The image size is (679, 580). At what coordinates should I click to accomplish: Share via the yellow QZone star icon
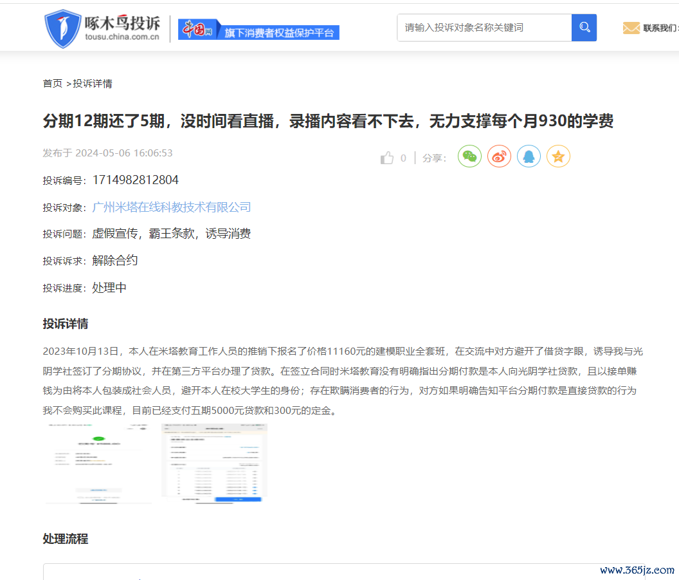click(x=558, y=156)
